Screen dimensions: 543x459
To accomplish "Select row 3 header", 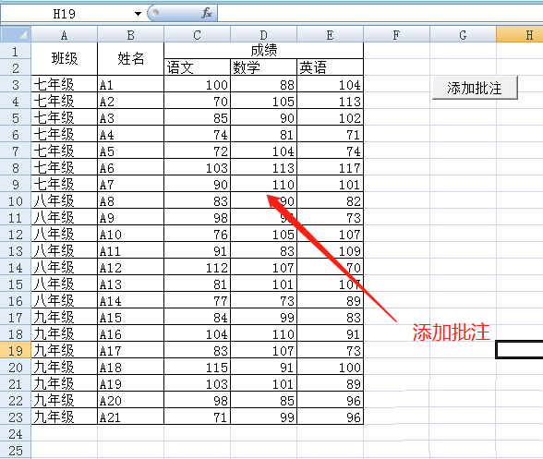I will 16,85.
